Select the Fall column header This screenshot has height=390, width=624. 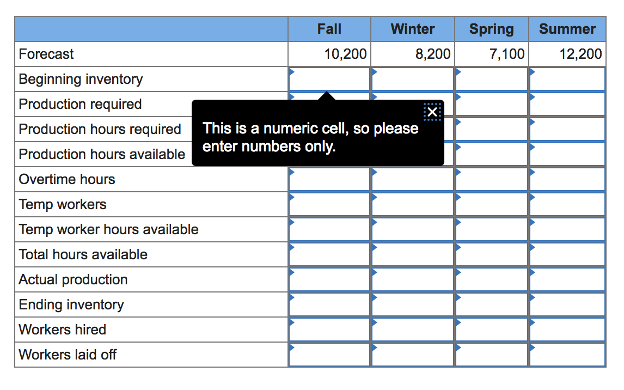click(329, 29)
